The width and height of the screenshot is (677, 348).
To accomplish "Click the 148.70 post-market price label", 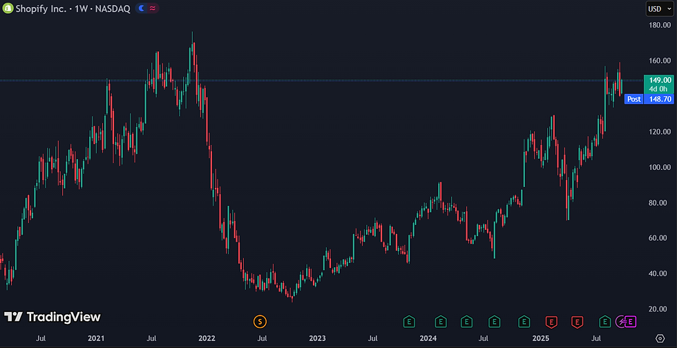I will tap(659, 99).
